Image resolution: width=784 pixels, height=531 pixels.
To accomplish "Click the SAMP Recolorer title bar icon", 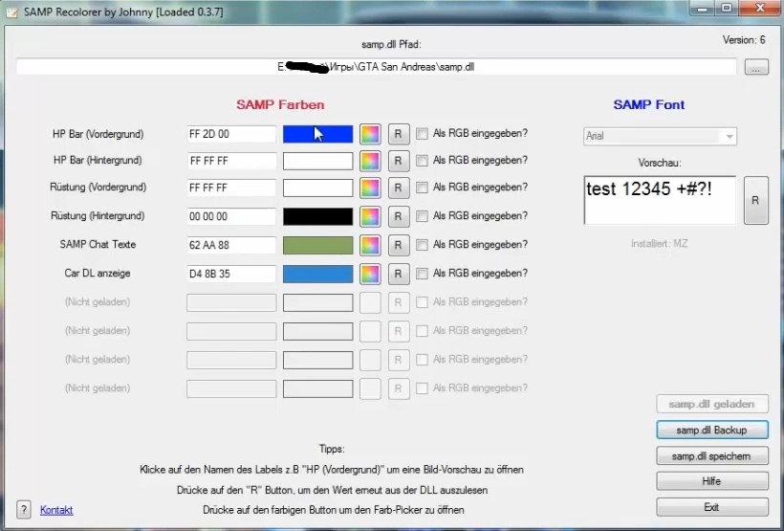I will click(x=11, y=11).
